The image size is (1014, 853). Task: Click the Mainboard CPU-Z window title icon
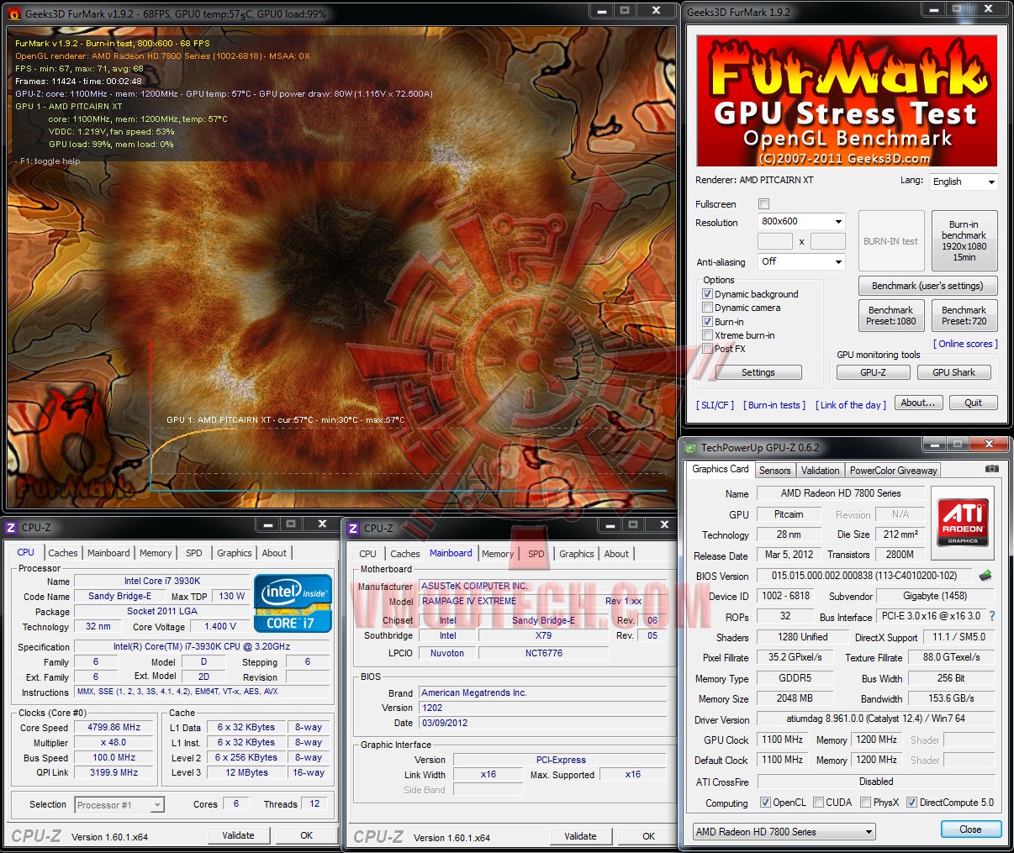tap(353, 528)
